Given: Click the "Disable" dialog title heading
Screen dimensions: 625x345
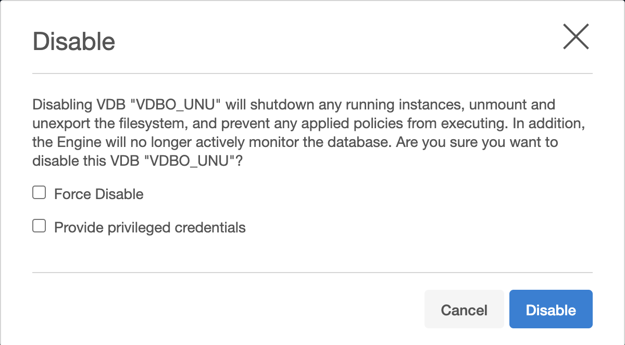Looking at the screenshot, I should tap(74, 41).
